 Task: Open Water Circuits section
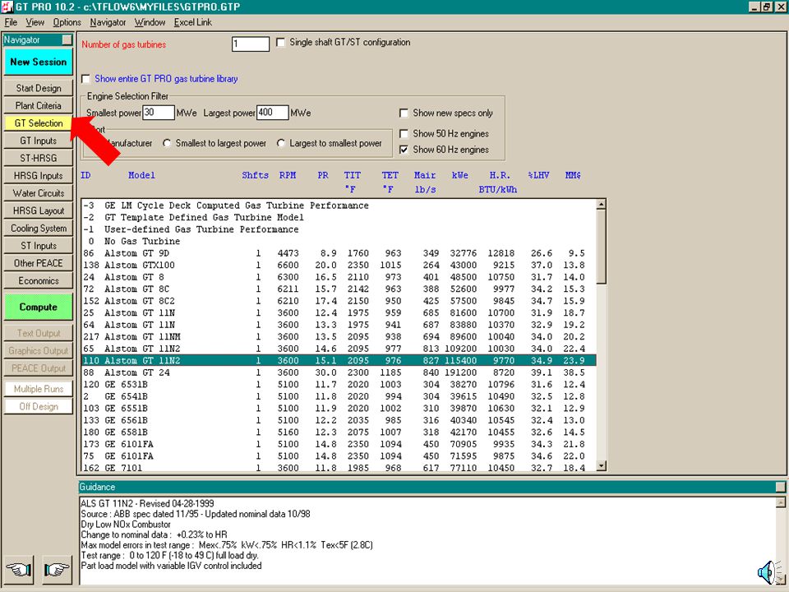click(39, 193)
